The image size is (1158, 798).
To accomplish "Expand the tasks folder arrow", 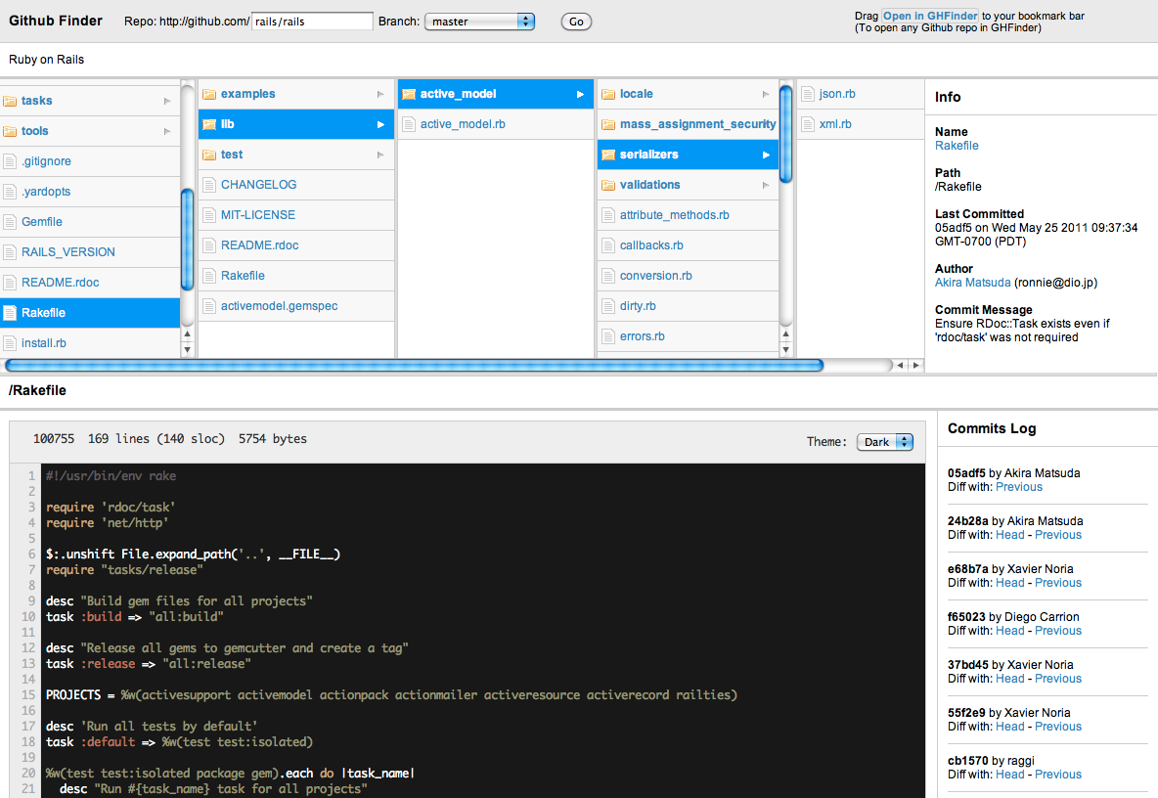I will pyautogui.click(x=167, y=101).
